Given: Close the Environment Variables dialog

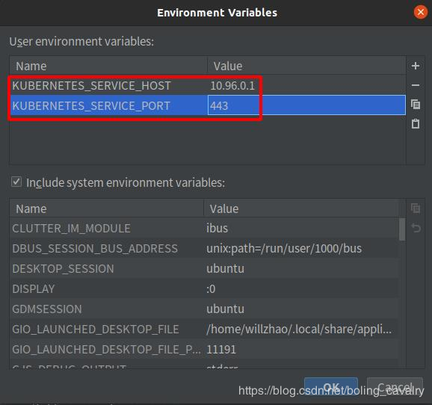Looking at the screenshot, I should 421,13.
